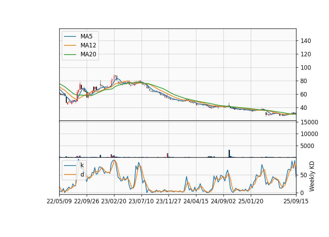Click the 25/09/15 date label
Viewport: 329px width, 237px height.
coord(296,201)
